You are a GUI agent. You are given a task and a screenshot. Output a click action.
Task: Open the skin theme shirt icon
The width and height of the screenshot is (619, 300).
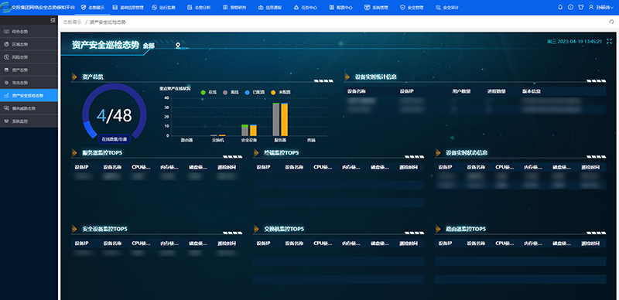(581, 7)
